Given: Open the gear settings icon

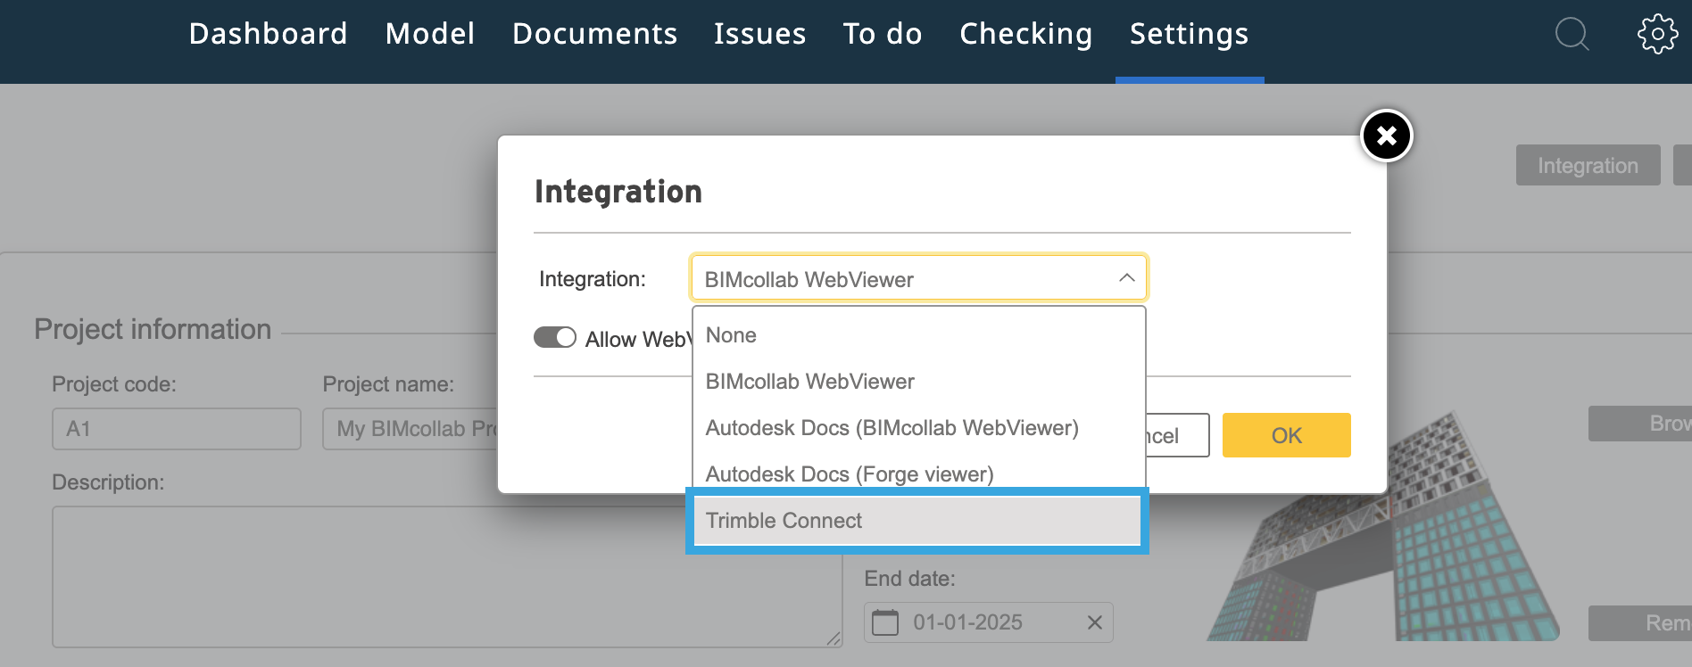Looking at the screenshot, I should [1657, 34].
